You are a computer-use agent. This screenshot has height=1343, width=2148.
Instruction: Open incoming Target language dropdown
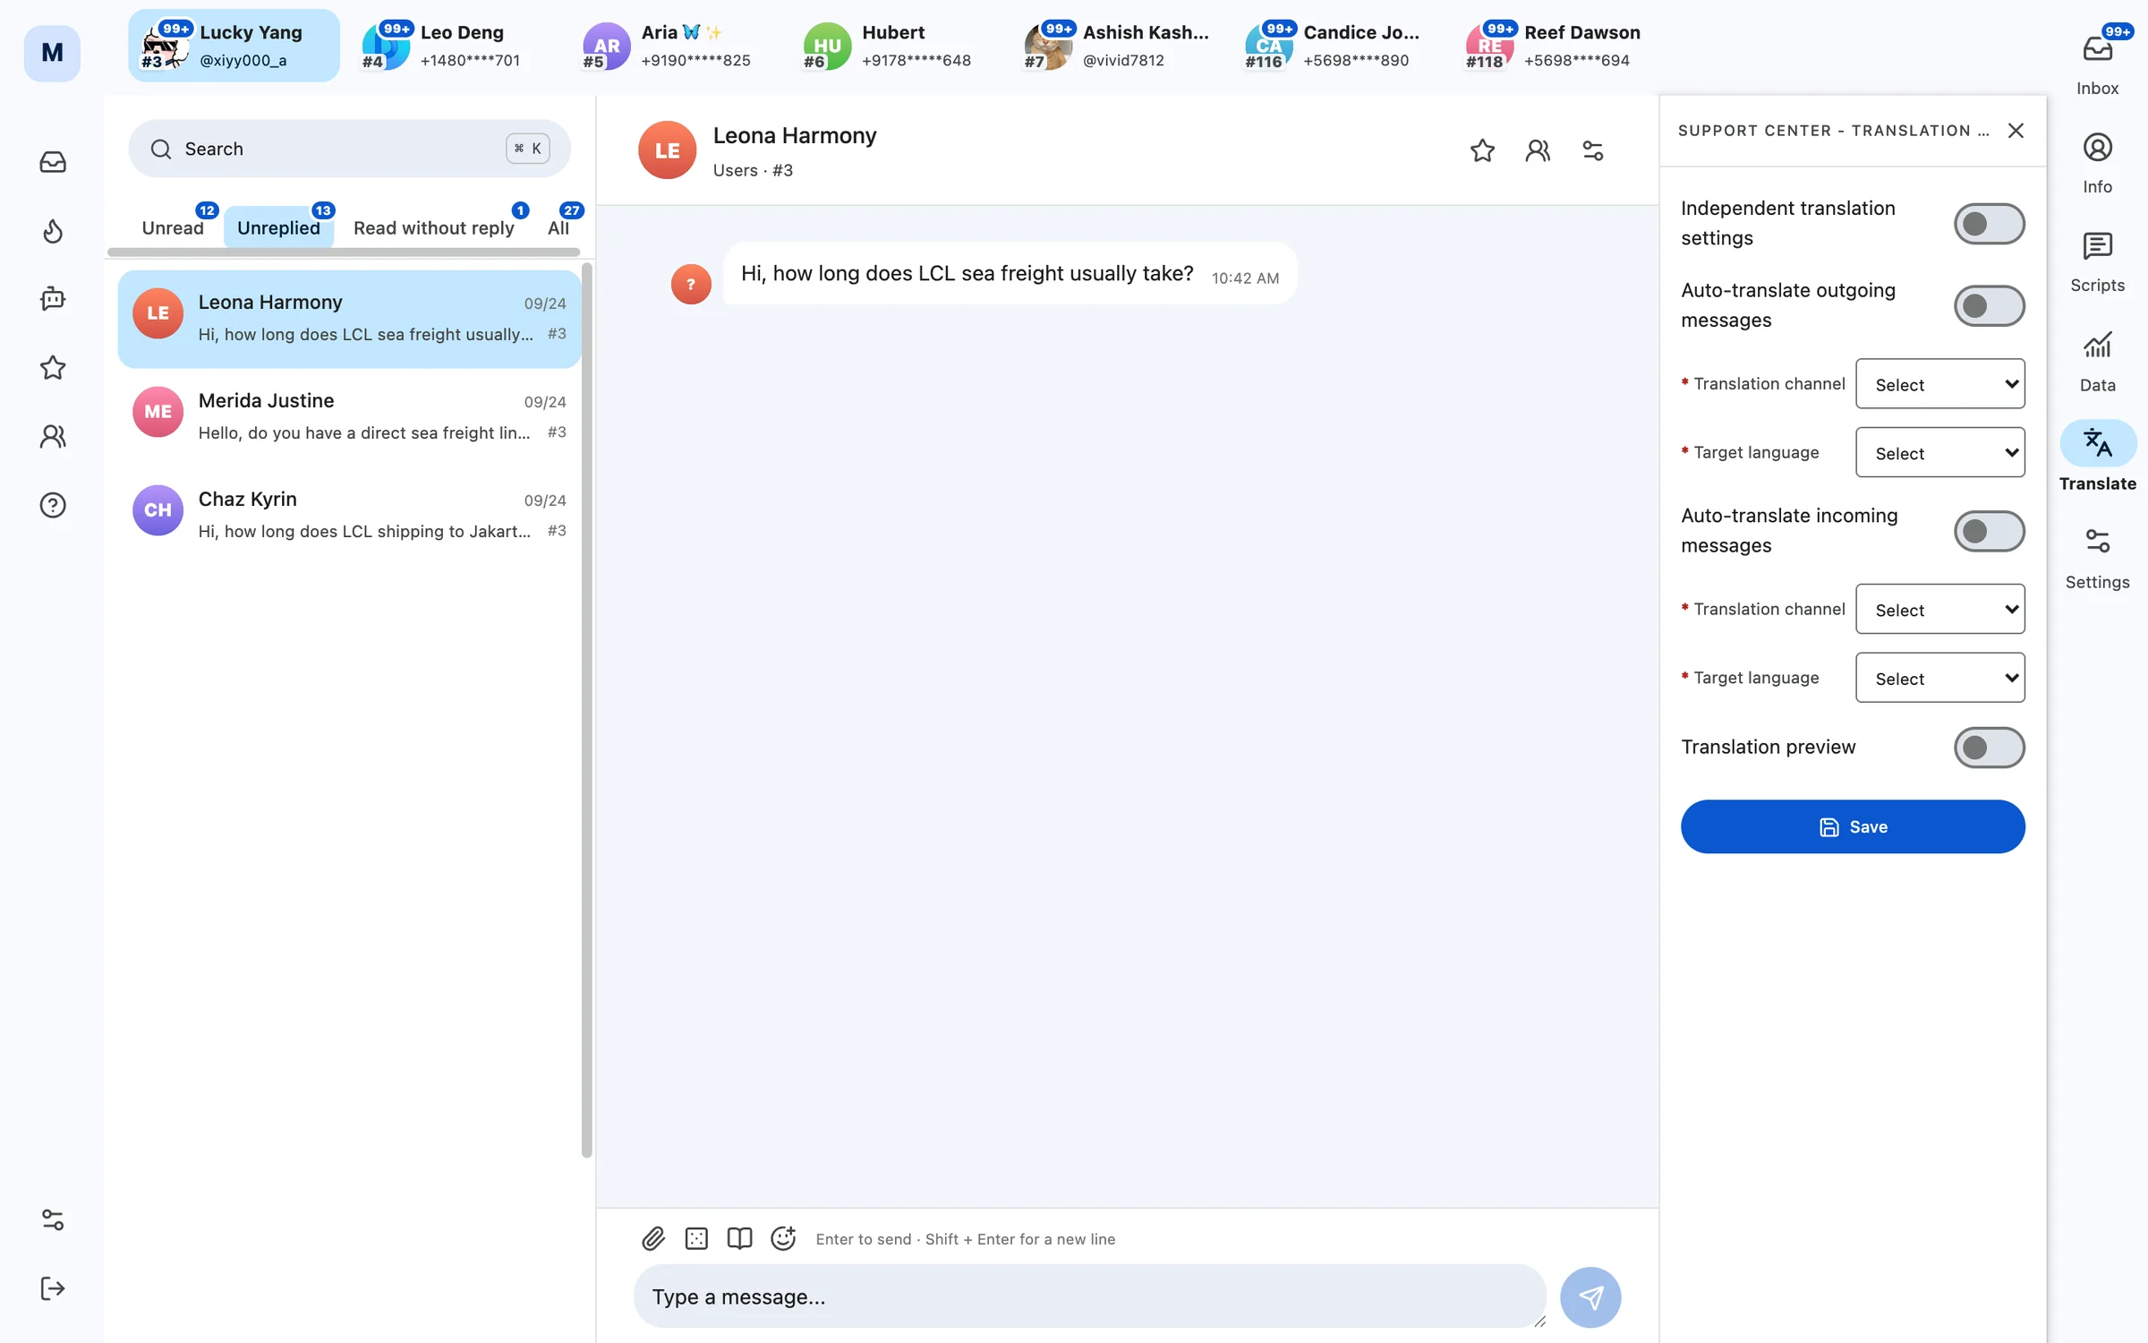coord(1939,679)
